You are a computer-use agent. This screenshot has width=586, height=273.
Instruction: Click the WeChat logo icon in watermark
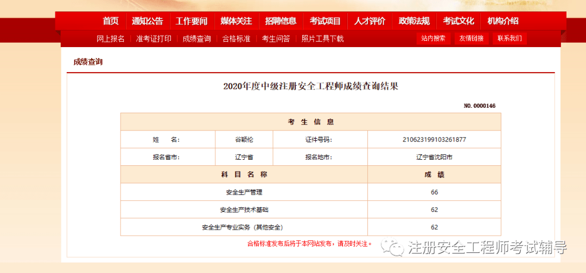tap(392, 247)
